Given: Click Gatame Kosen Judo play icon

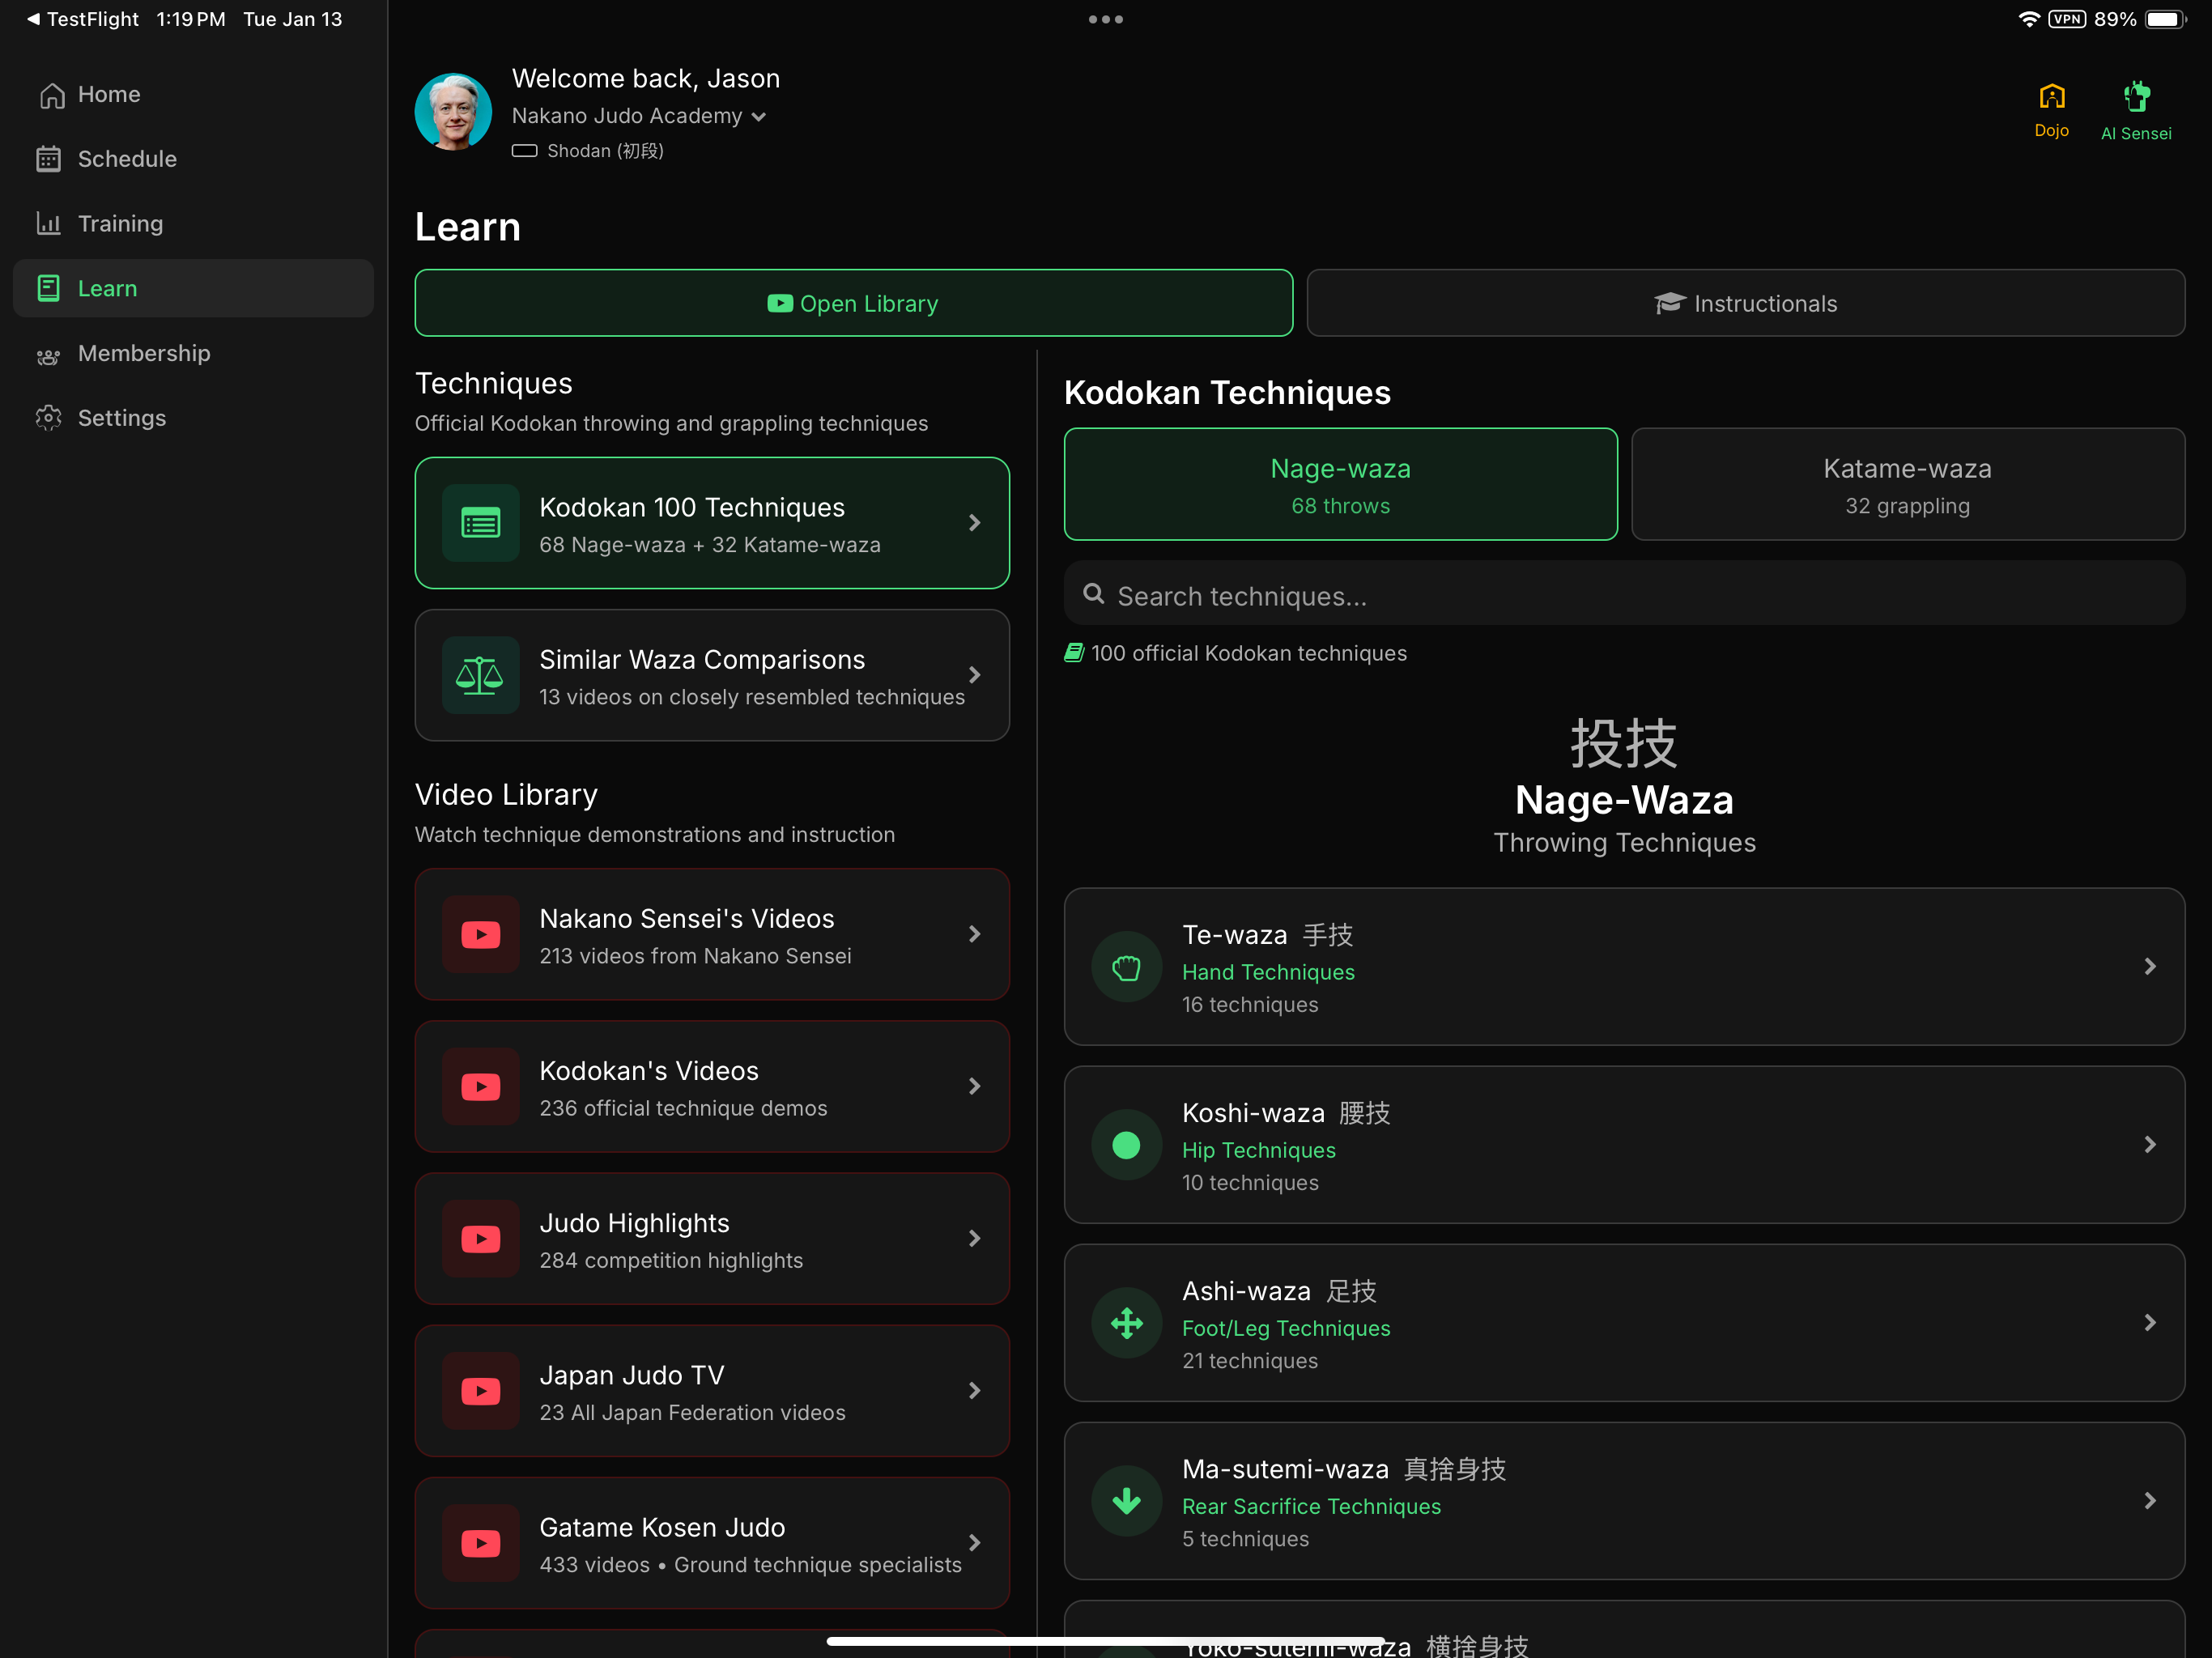Looking at the screenshot, I should click(481, 1542).
